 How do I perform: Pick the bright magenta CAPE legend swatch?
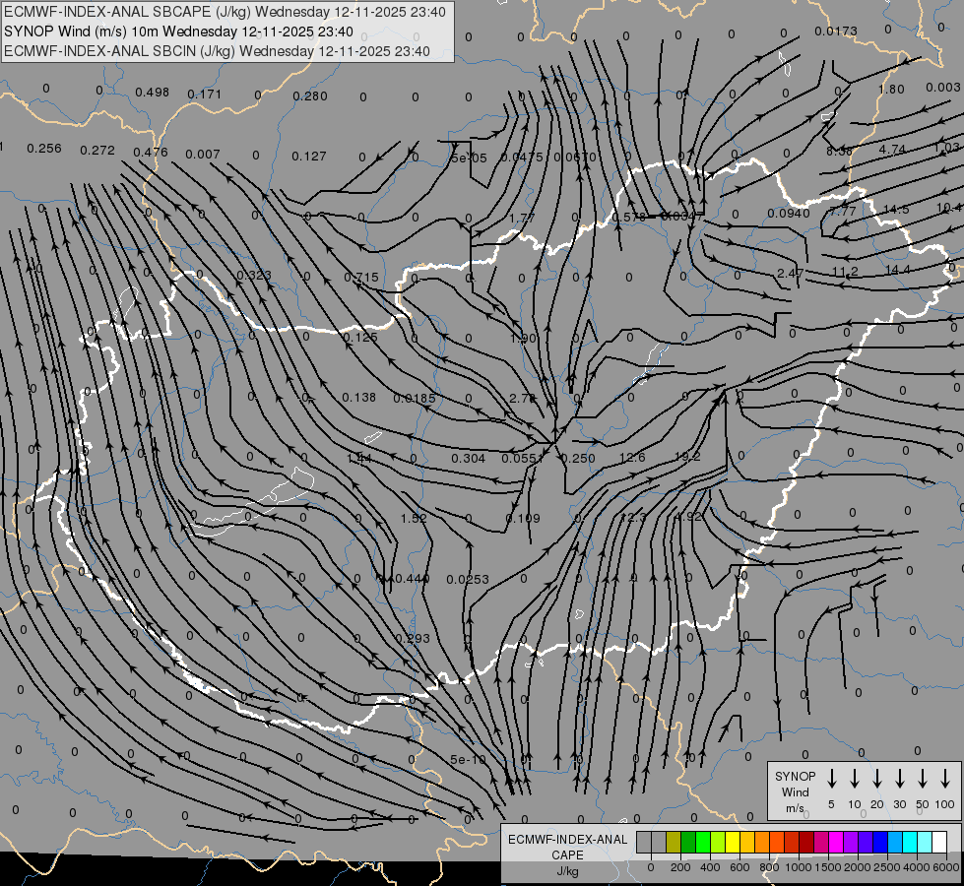coord(836,842)
